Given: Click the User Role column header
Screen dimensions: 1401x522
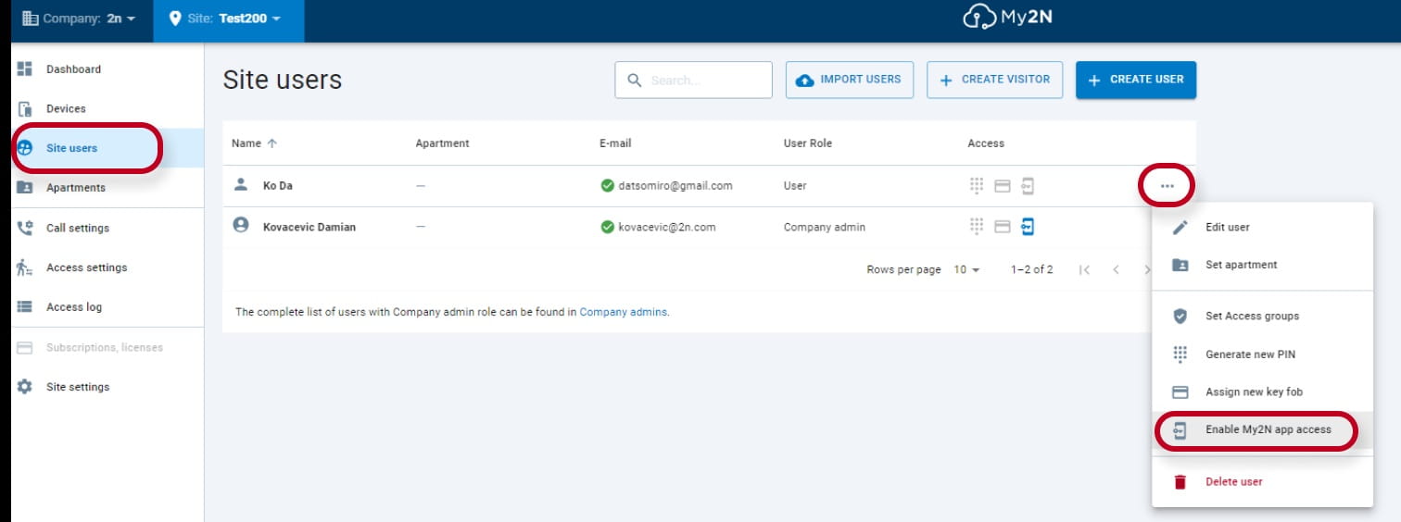Looking at the screenshot, I should (808, 143).
